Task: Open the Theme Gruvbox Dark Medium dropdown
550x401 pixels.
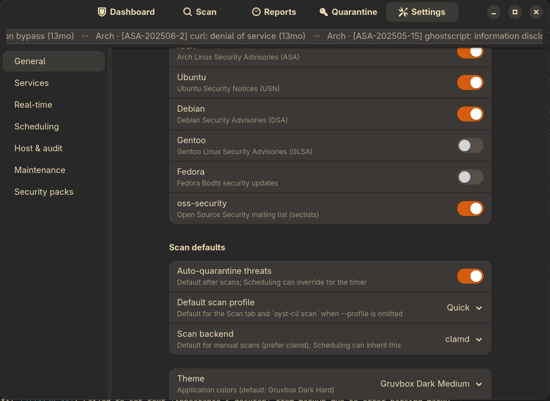Action: (x=431, y=384)
